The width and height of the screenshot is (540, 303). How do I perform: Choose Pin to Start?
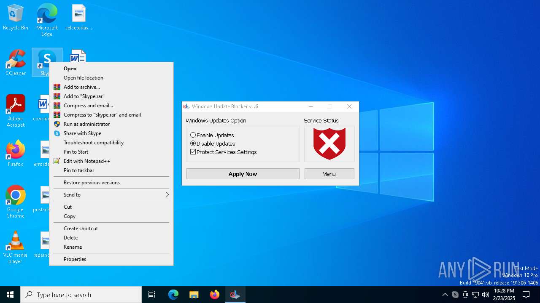[x=111, y=152]
